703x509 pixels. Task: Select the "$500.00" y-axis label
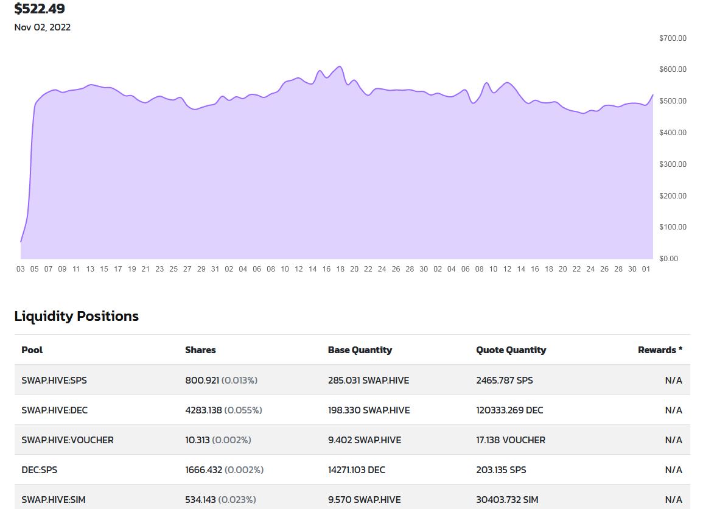point(673,101)
